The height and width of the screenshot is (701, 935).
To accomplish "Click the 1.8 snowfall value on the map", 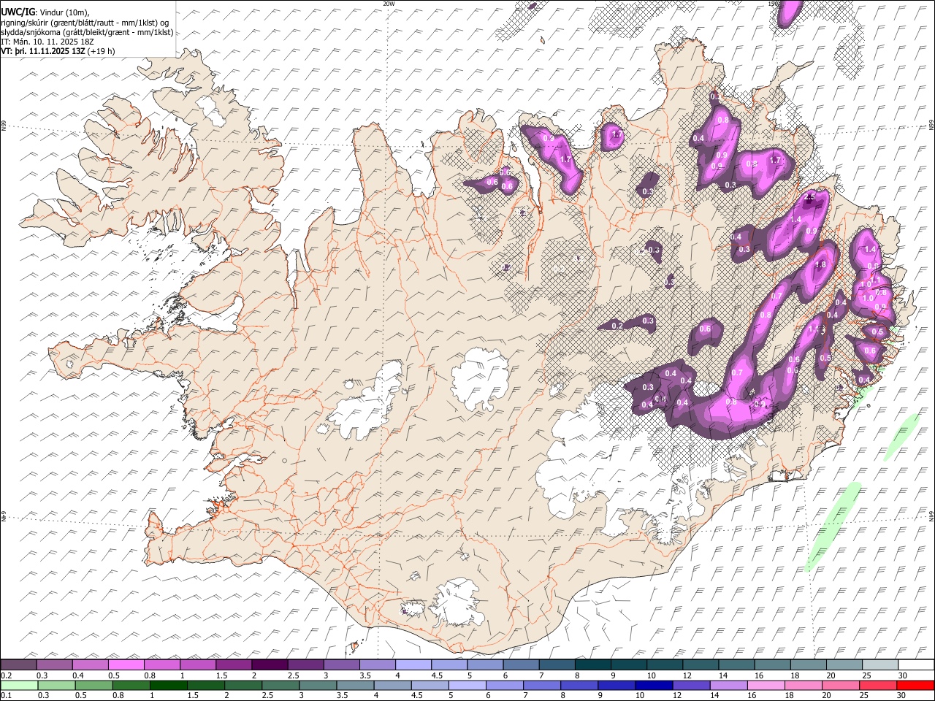I will tap(820, 265).
